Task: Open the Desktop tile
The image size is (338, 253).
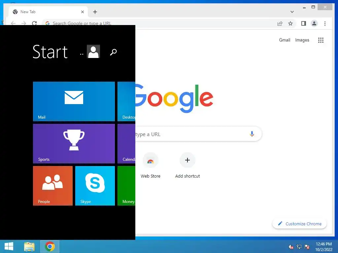Action: (126, 101)
